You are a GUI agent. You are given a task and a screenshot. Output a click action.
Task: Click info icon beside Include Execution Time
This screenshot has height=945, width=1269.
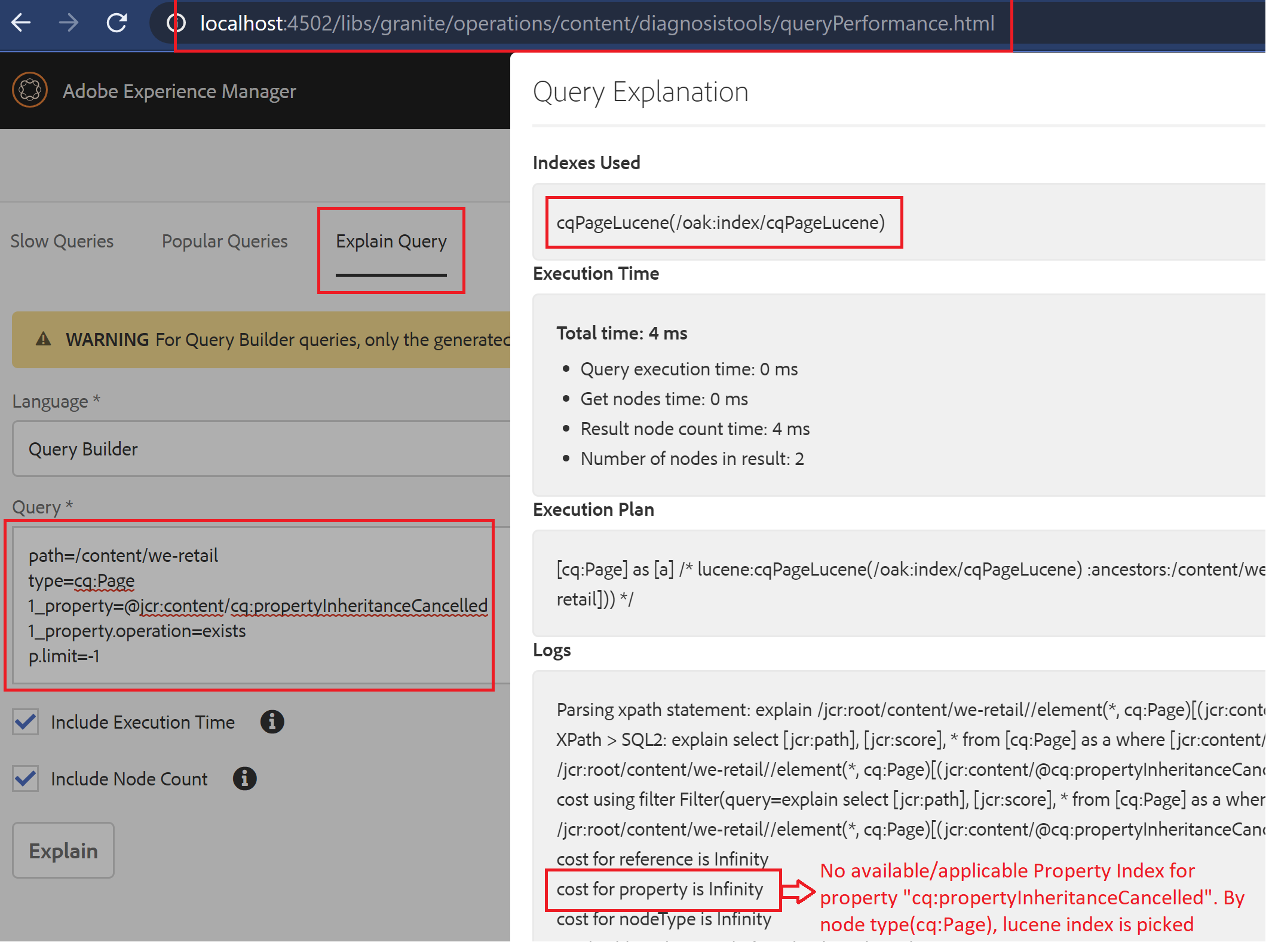coord(272,722)
